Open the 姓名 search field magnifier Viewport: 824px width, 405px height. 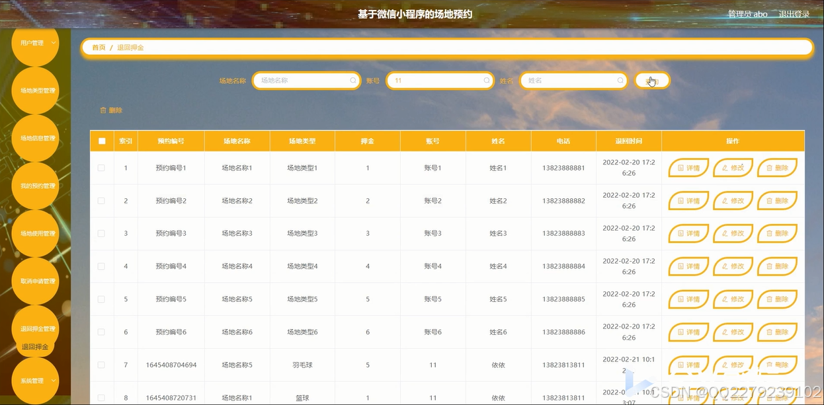point(620,80)
